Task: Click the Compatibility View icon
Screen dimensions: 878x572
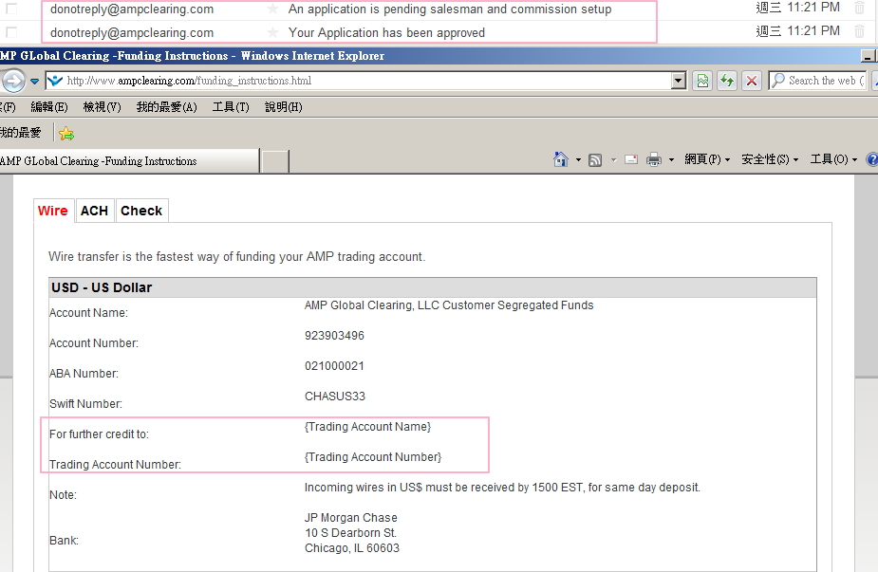Action: (702, 81)
